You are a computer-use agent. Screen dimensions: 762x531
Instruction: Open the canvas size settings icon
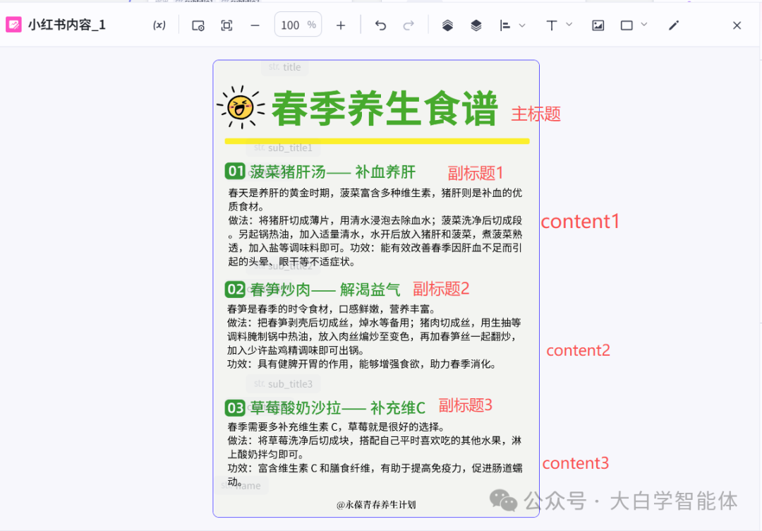point(198,25)
